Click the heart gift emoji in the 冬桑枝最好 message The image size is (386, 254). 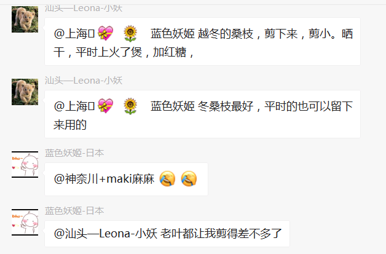(106, 106)
